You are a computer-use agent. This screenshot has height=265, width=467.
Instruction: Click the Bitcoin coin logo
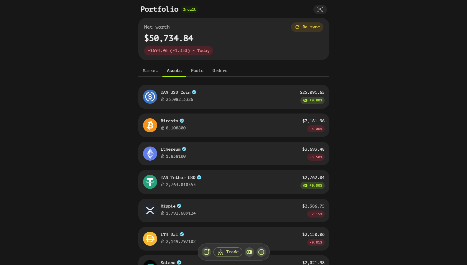tap(150, 125)
